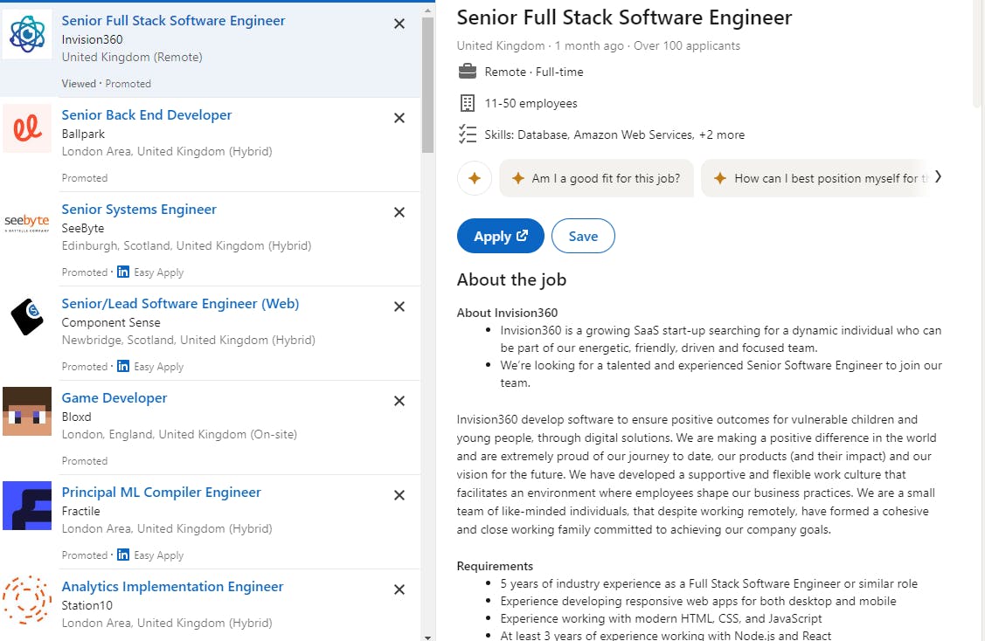Click the 'London, England, United Kingdom (On-site)' location
985x641 pixels.
click(x=179, y=434)
